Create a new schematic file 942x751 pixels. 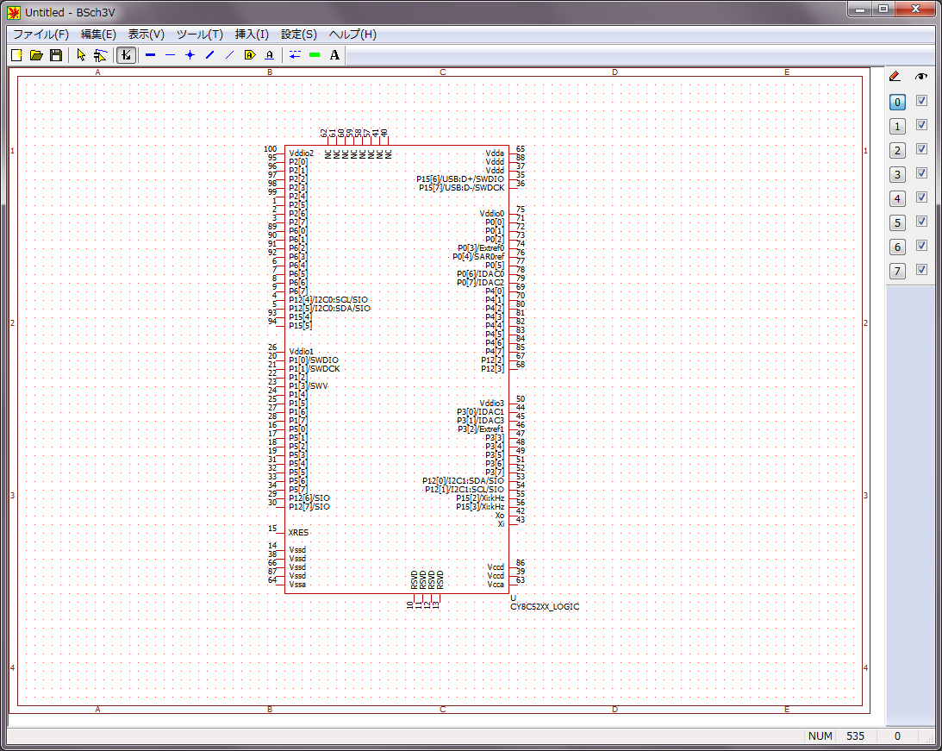click(x=17, y=55)
